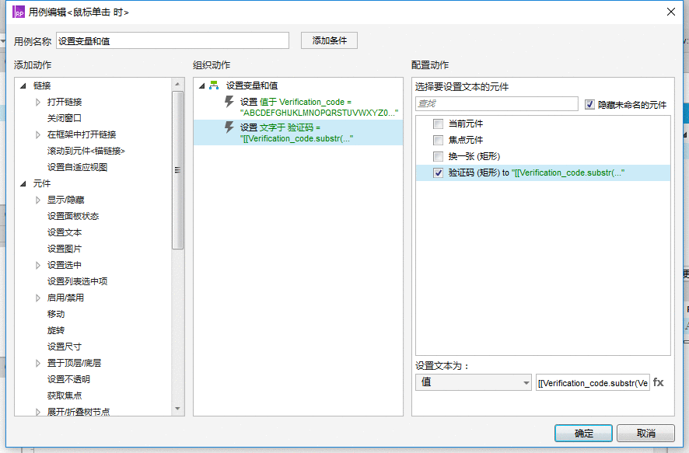The width and height of the screenshot is (689, 453).
Task: Select the 设置文本 action
Action: point(64,232)
